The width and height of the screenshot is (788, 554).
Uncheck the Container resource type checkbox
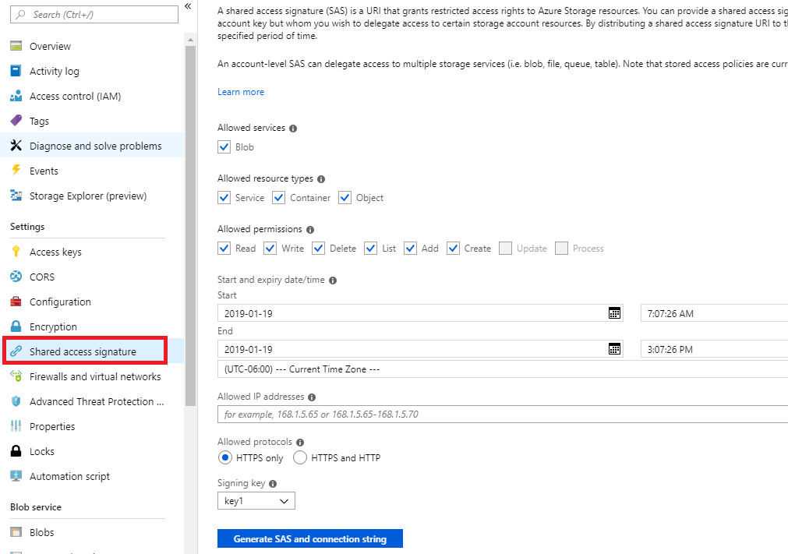(279, 198)
